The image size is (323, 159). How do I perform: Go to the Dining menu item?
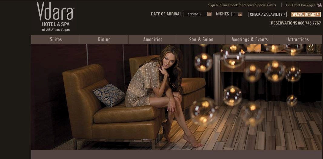point(104,40)
